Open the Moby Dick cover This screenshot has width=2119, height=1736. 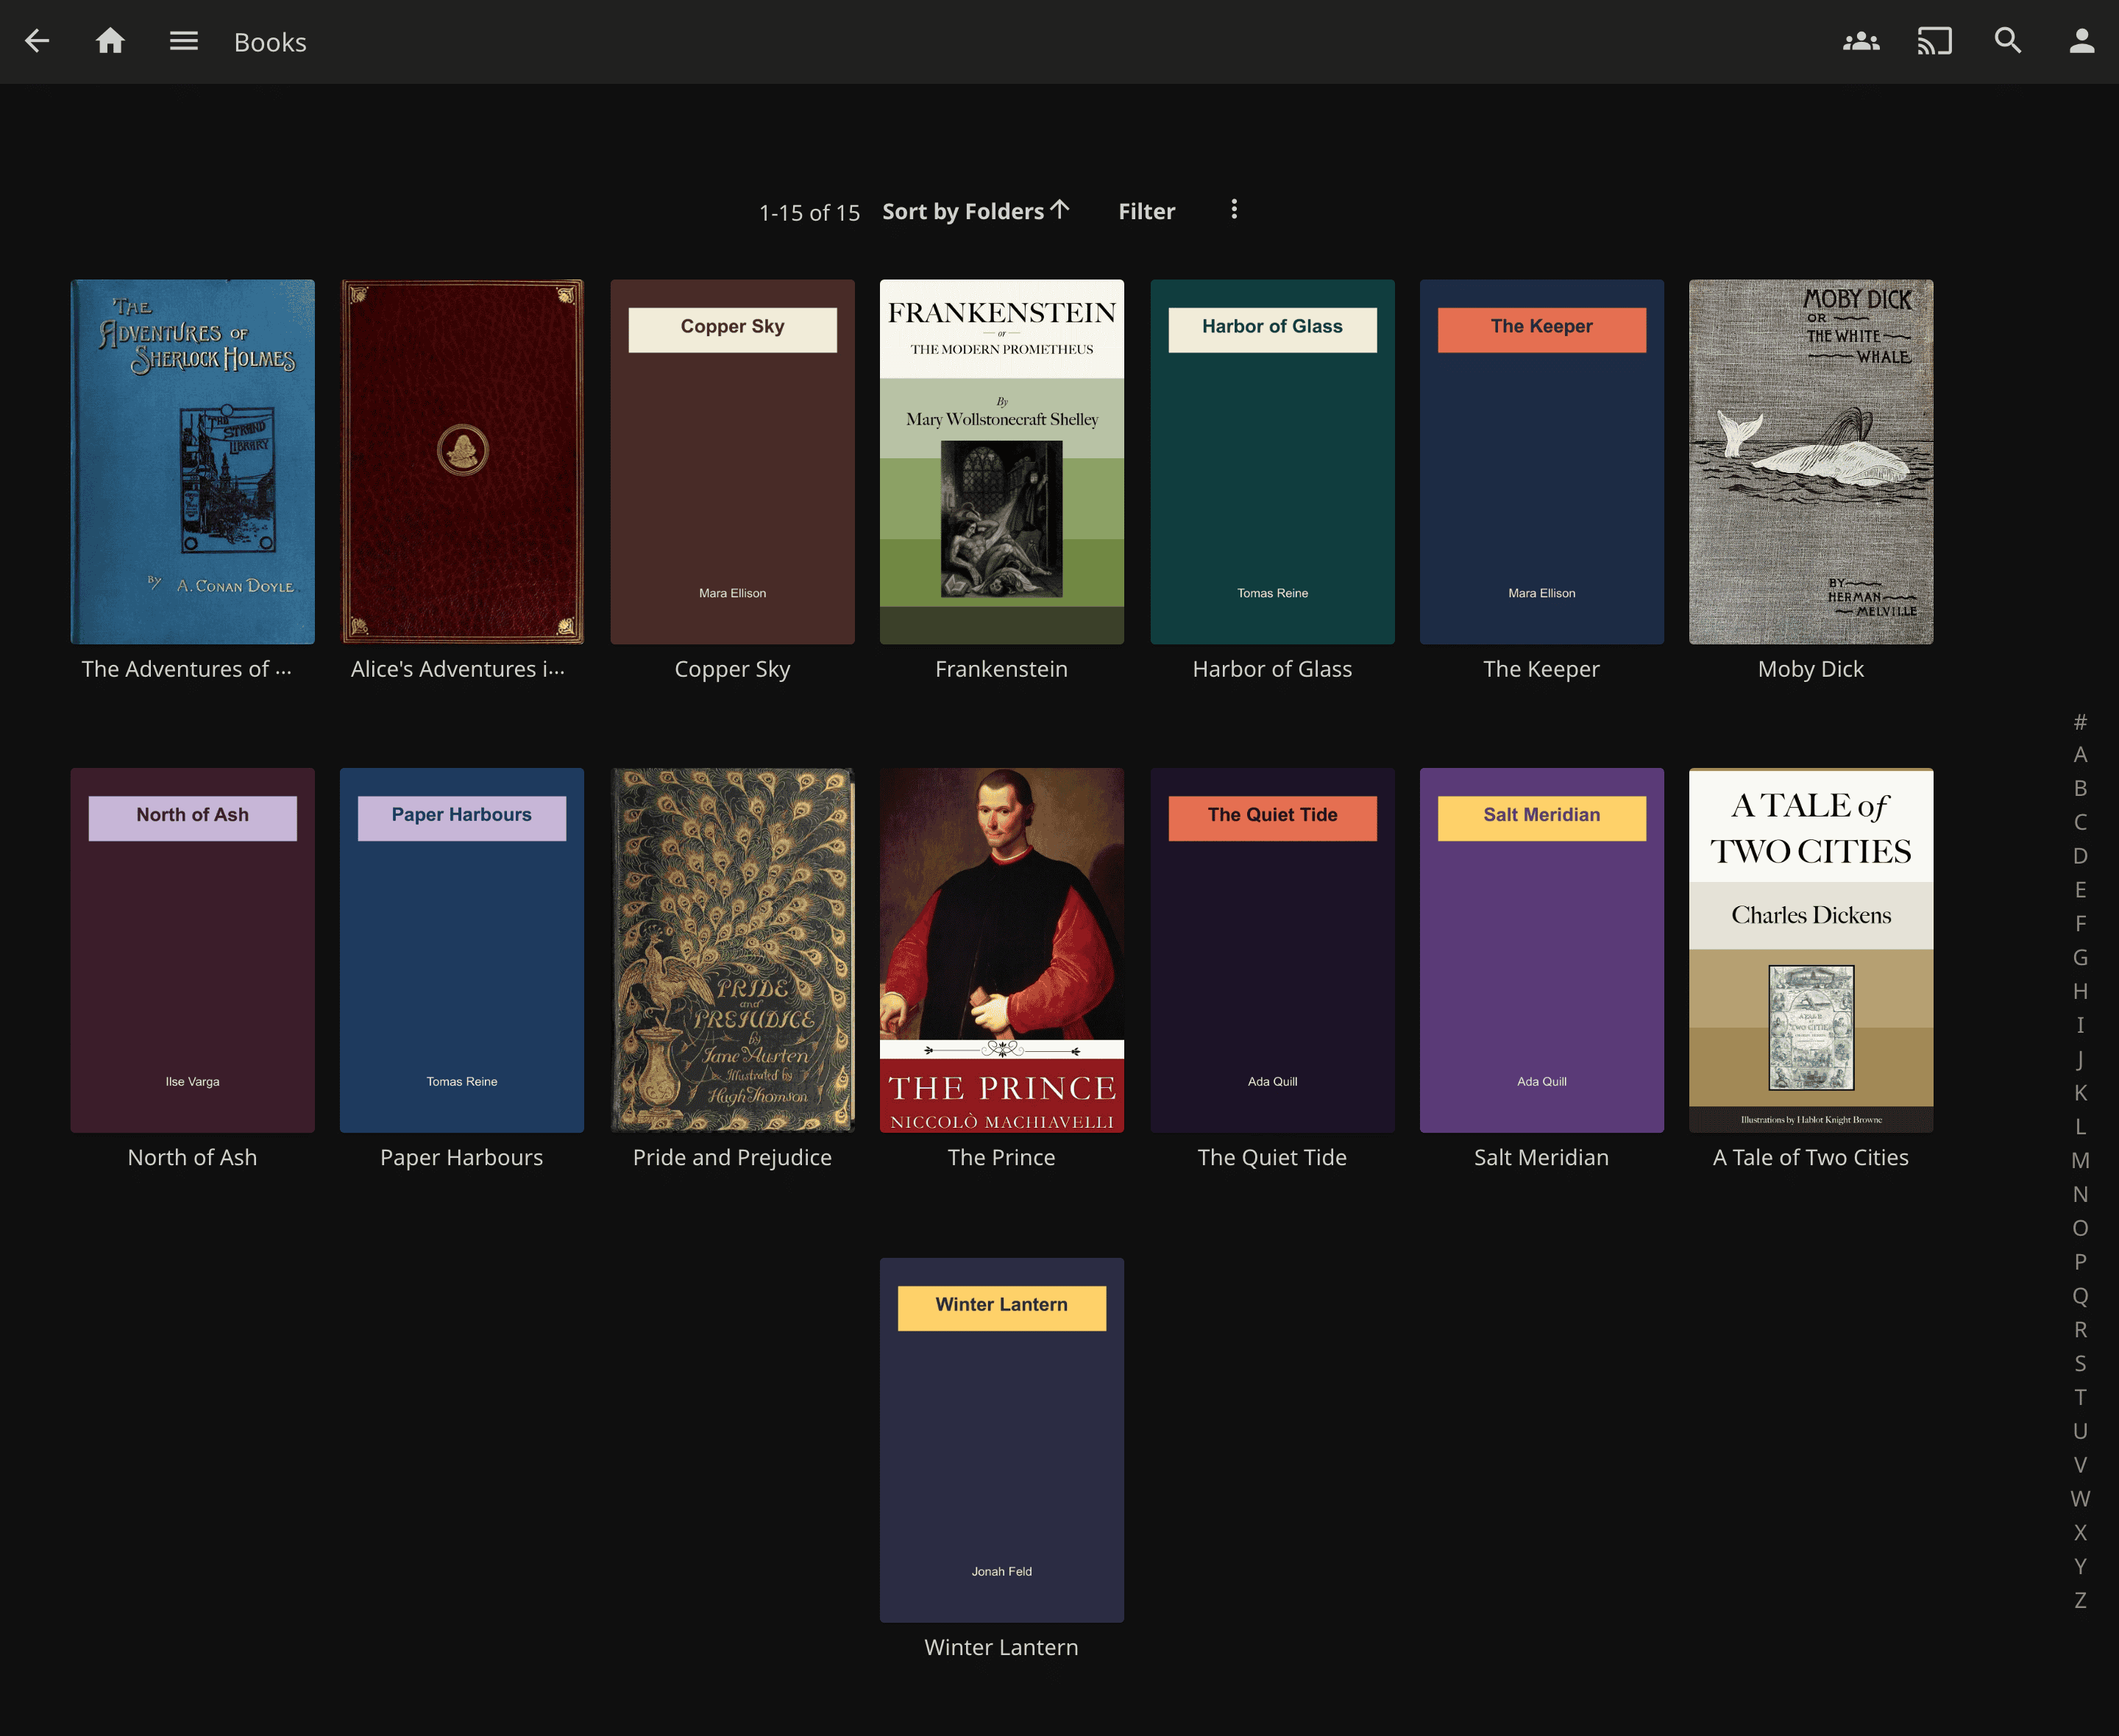(1810, 461)
